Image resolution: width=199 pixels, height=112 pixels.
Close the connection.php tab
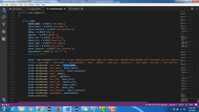pyautogui.click(x=64, y=9)
